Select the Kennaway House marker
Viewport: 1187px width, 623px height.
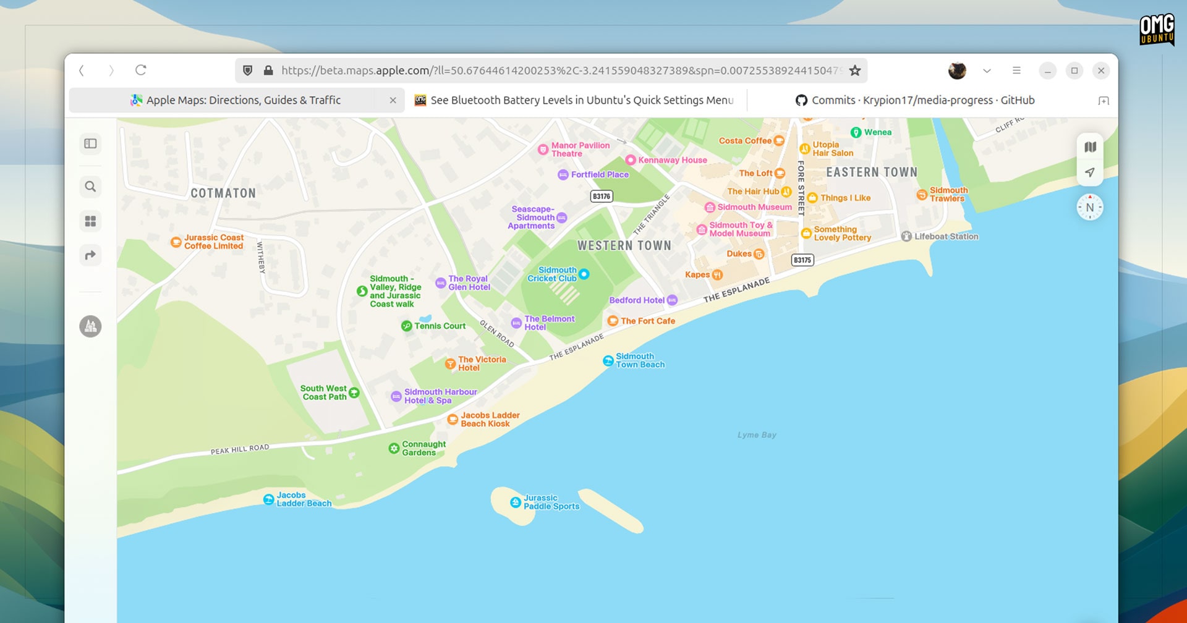[631, 160]
